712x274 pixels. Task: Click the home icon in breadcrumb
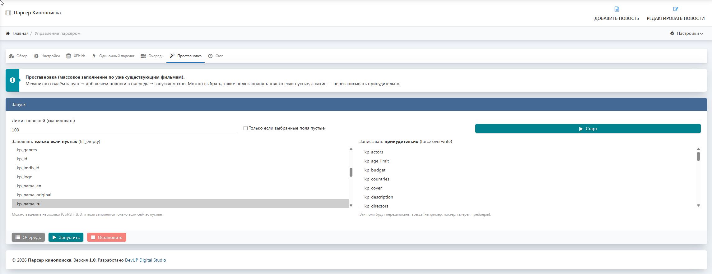pyautogui.click(x=8, y=33)
